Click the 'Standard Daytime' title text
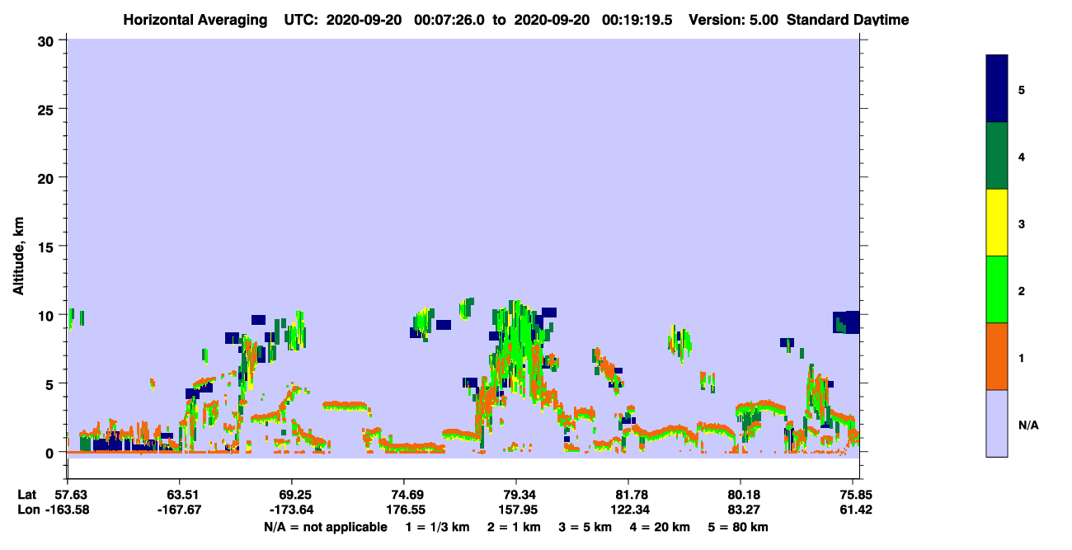The width and height of the screenshot is (1072, 550). [848, 20]
